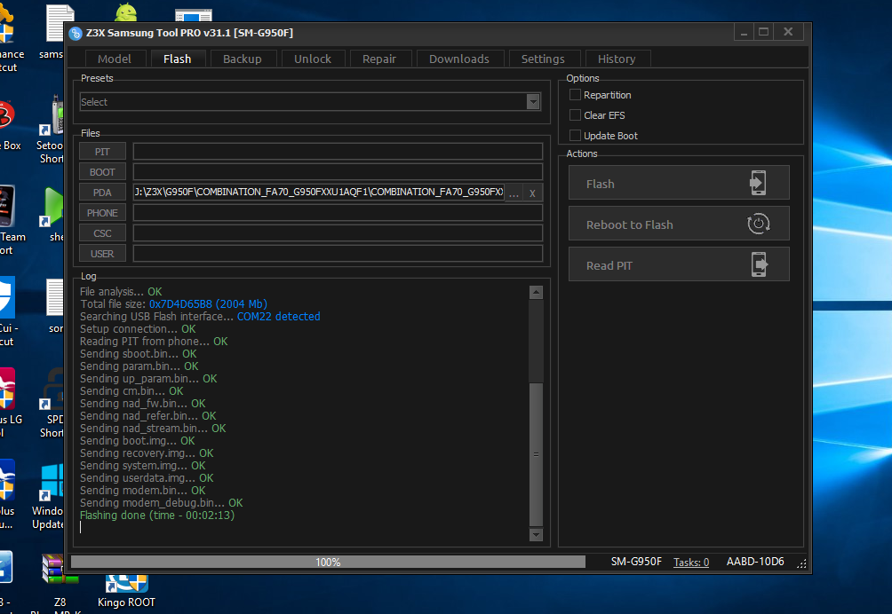Open the SPD shortcut desktop icon
This screenshot has height=614, width=892.
click(x=53, y=404)
